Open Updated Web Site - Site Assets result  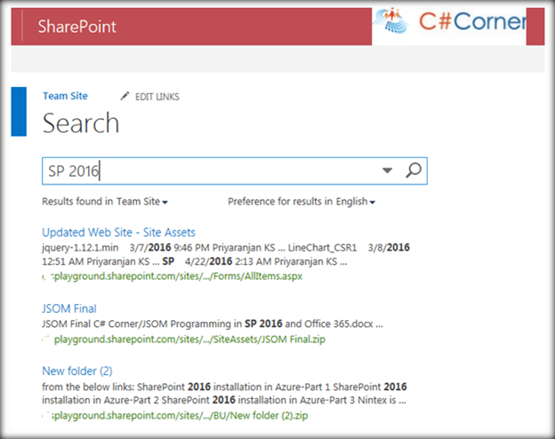(x=118, y=233)
